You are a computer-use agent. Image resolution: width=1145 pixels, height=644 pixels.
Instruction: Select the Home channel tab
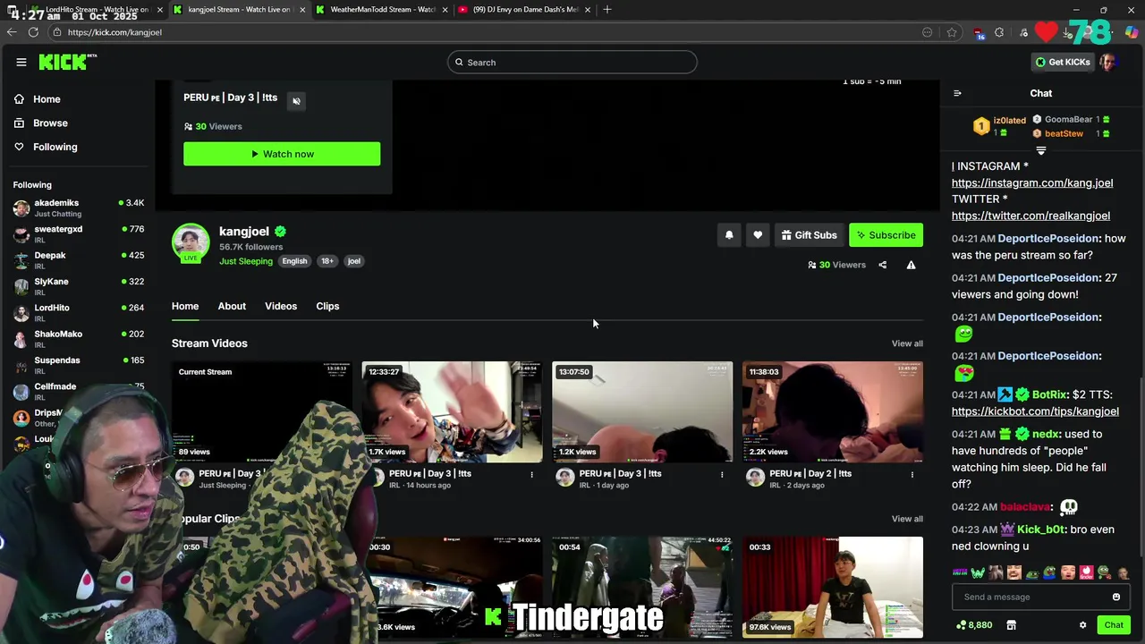(x=185, y=306)
